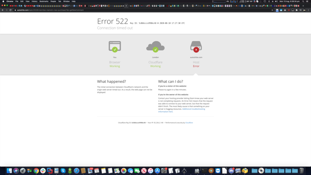Open Finder from the dock
311x175 pixels.
point(9,171)
